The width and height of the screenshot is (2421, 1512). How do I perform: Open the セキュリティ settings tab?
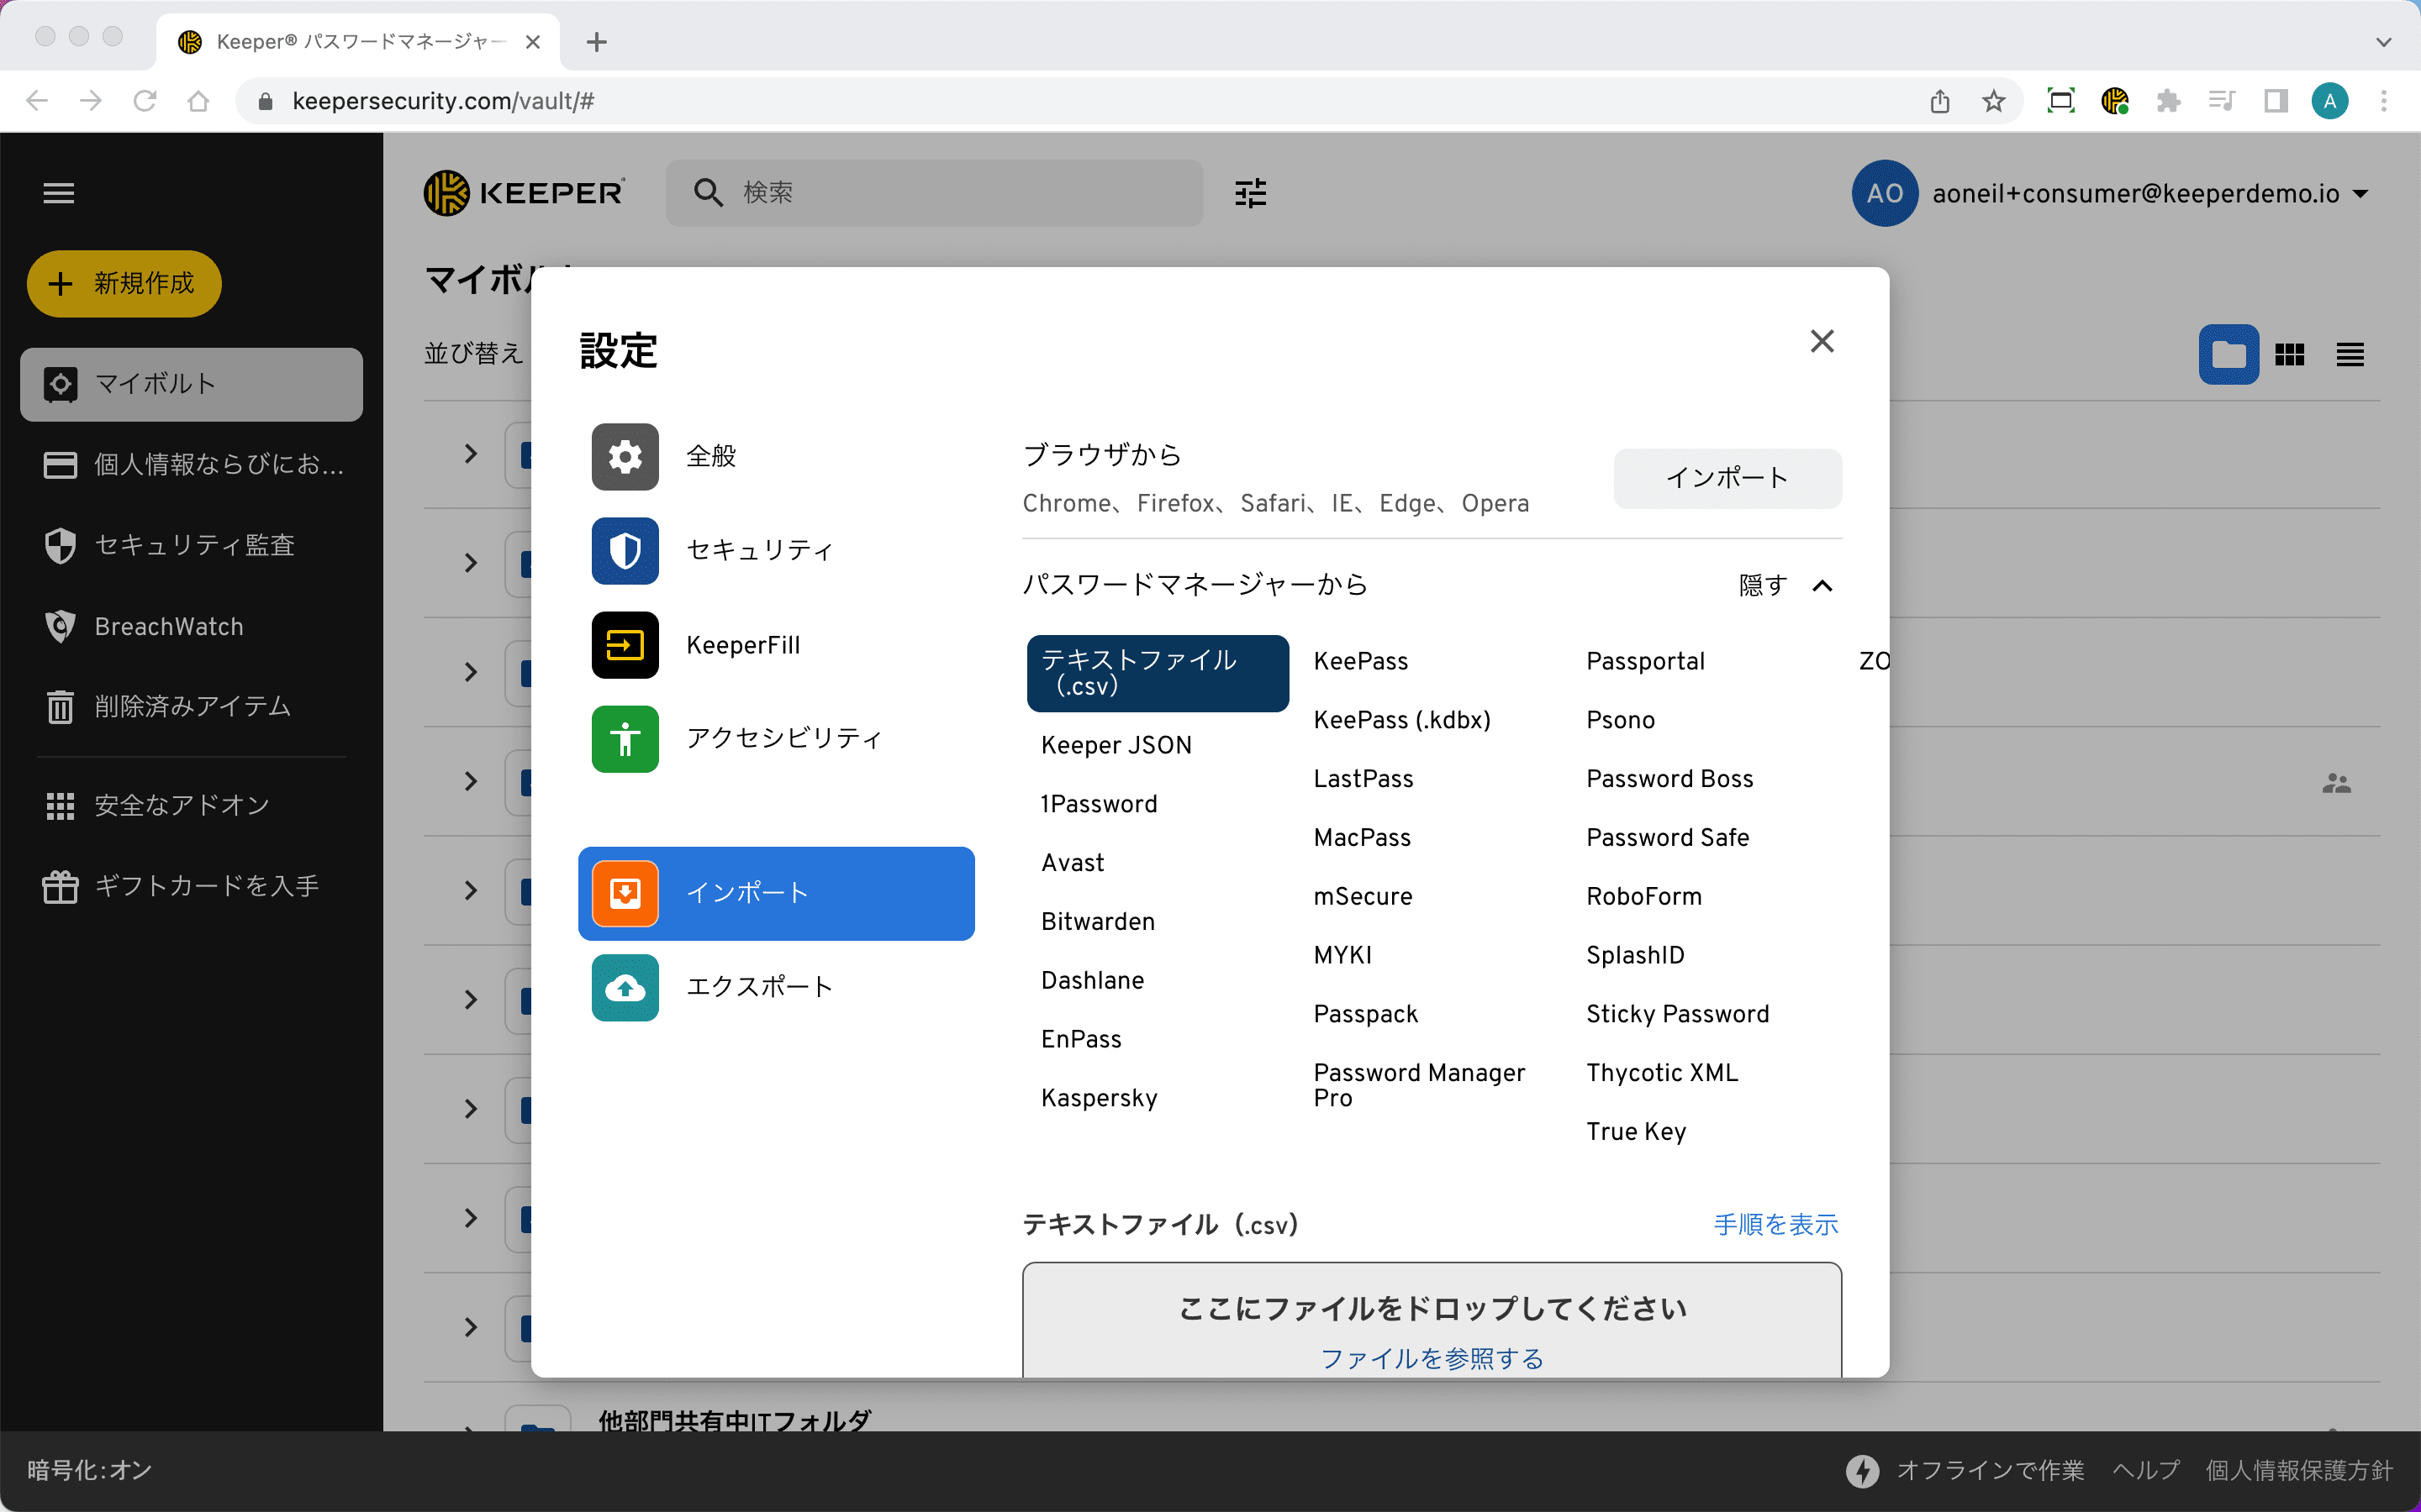758,551
